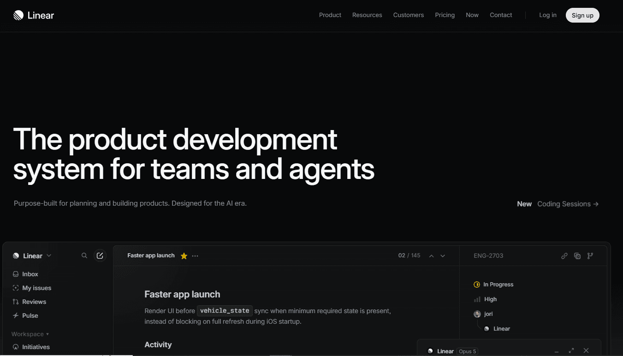Screen dimensions: 623x356
Task: Click the Purpose-built for planning subtitle
Action: tap(131, 203)
